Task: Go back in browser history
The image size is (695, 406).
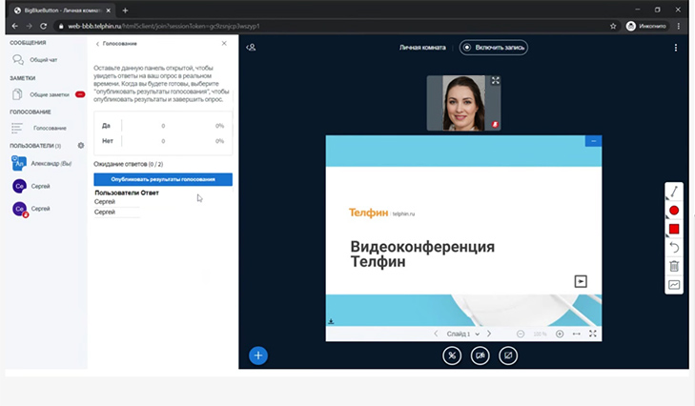Action: (15, 26)
